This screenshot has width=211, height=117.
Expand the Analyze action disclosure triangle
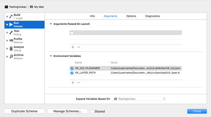click(x=7, y=49)
